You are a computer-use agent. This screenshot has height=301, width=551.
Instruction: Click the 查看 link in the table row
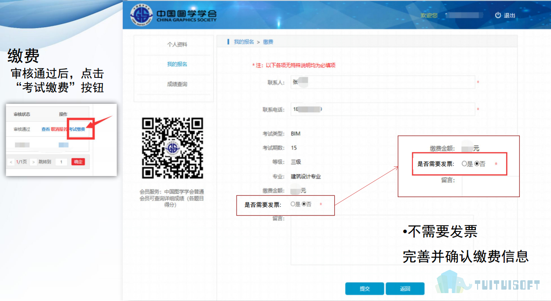(46, 129)
